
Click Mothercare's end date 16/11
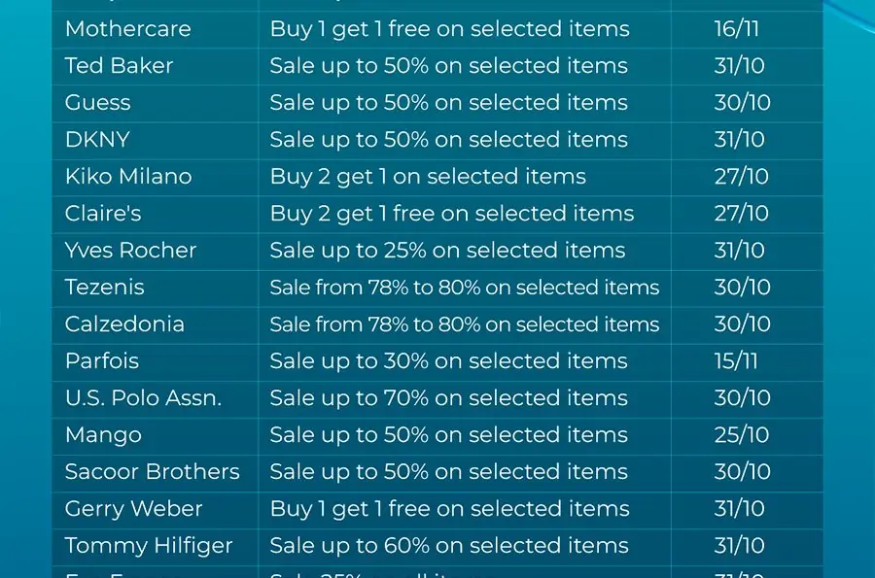tap(737, 29)
